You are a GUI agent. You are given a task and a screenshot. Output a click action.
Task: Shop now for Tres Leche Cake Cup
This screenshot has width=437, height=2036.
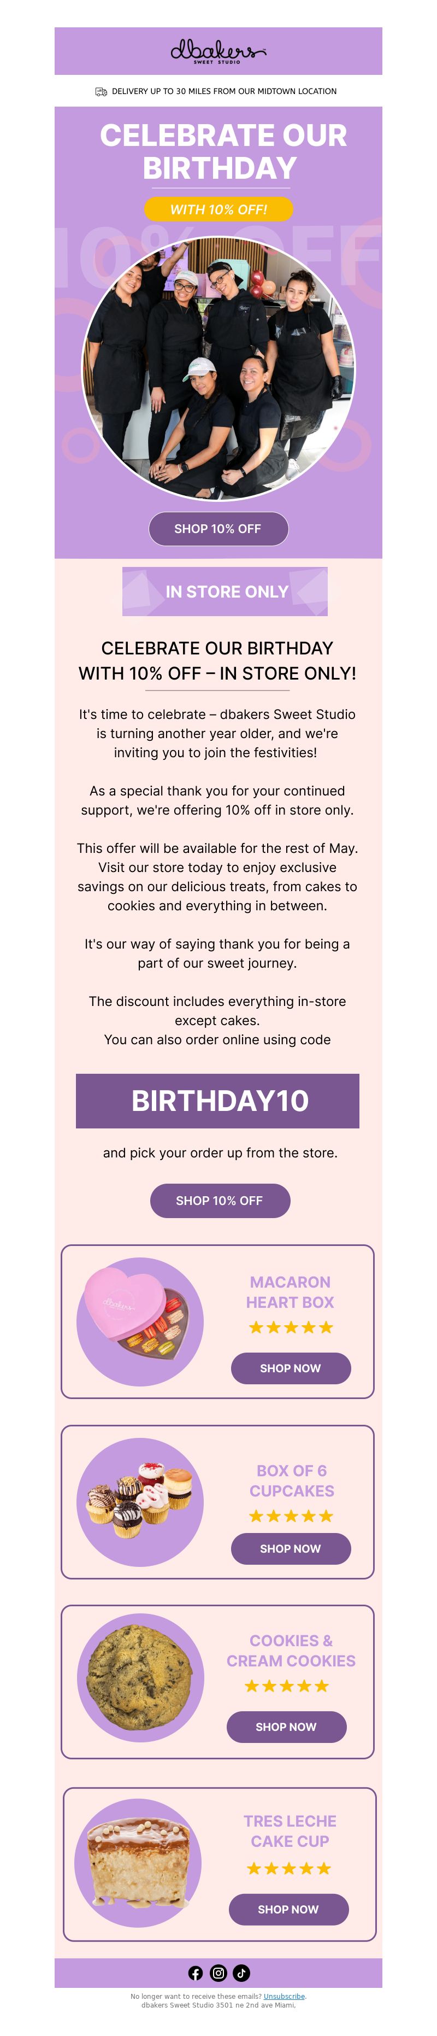coord(288,1909)
